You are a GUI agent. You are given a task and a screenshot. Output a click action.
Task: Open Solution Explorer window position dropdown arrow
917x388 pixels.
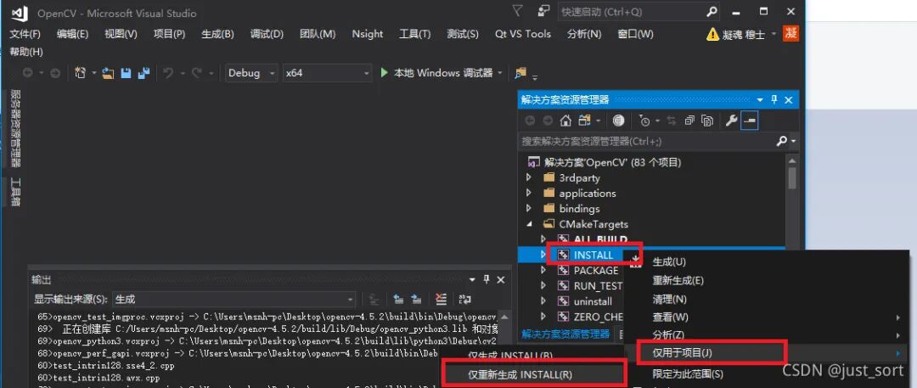pos(760,100)
